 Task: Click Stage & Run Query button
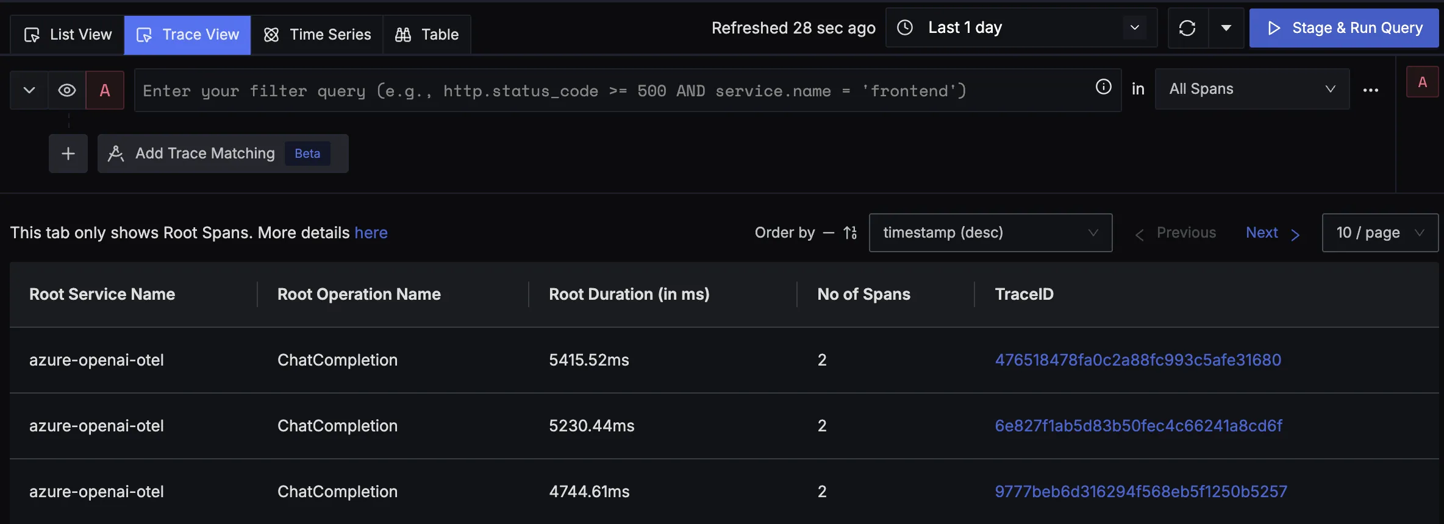1344,28
